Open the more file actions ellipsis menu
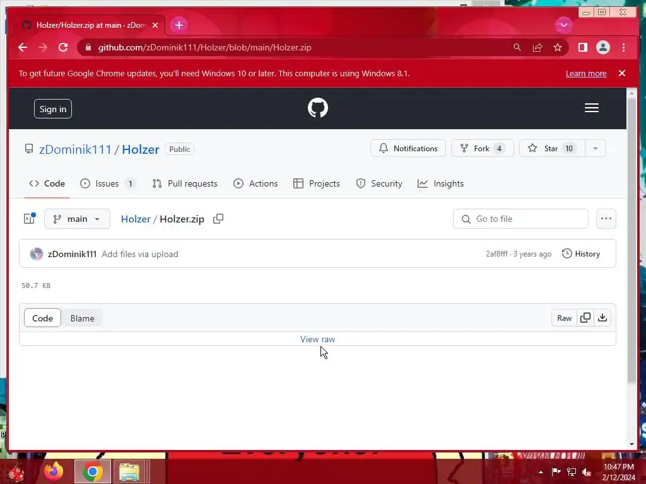 point(606,219)
